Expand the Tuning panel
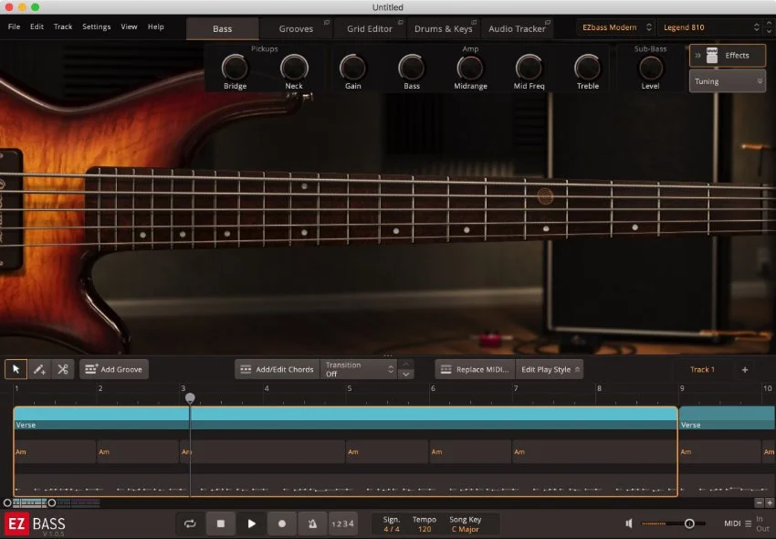 (x=728, y=81)
